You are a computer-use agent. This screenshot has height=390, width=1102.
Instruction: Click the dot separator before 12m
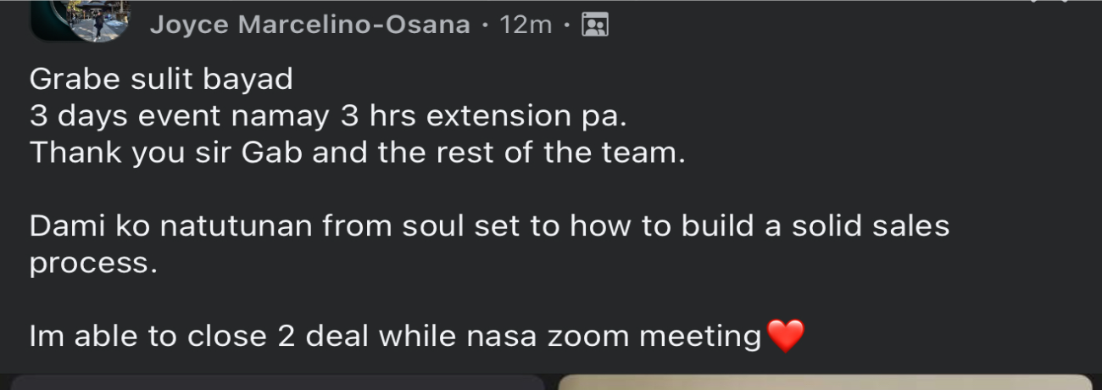tap(485, 26)
